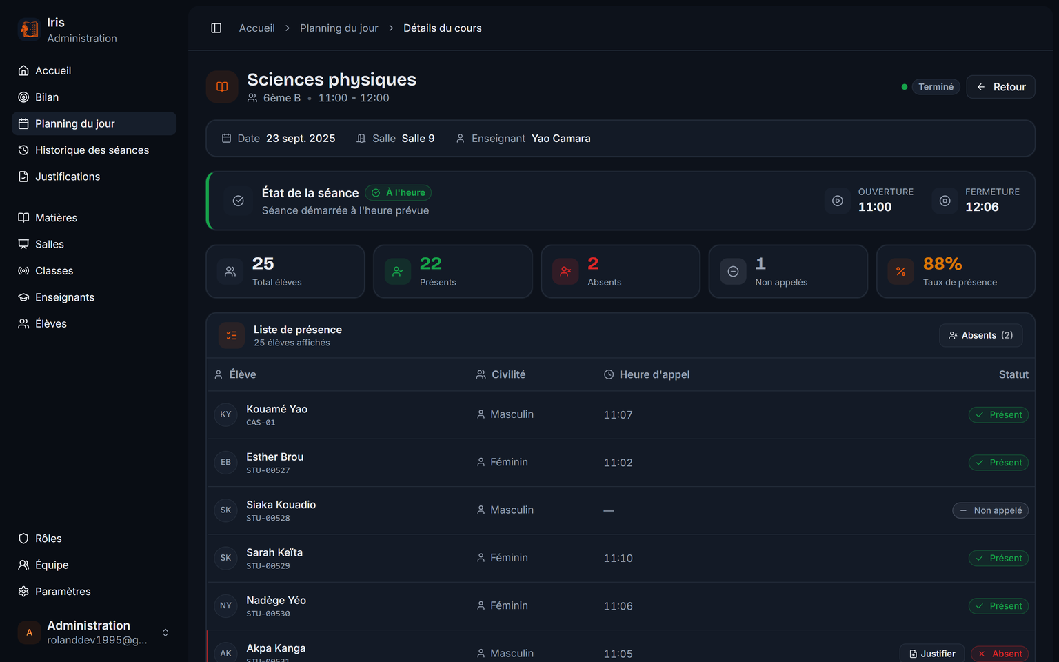The width and height of the screenshot is (1059, 662).
Task: Click the EB avatar for Esther Brou
Action: pos(225,462)
